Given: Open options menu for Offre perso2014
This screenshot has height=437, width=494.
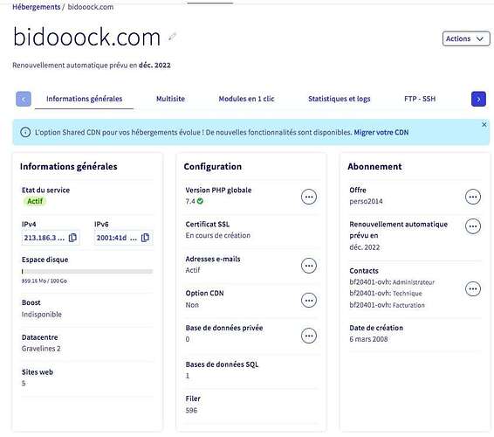Looking at the screenshot, I should (473, 197).
